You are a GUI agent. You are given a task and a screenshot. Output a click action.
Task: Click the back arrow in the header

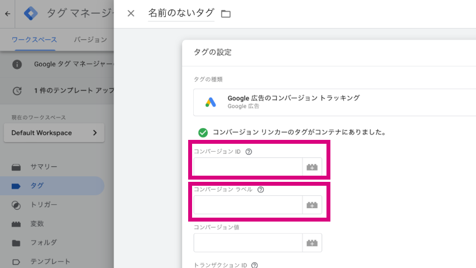(x=8, y=13)
